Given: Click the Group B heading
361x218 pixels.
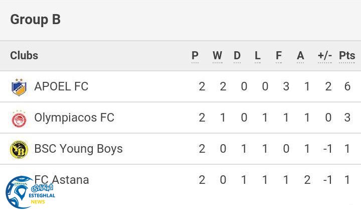Looking at the screenshot, I should point(35,20).
